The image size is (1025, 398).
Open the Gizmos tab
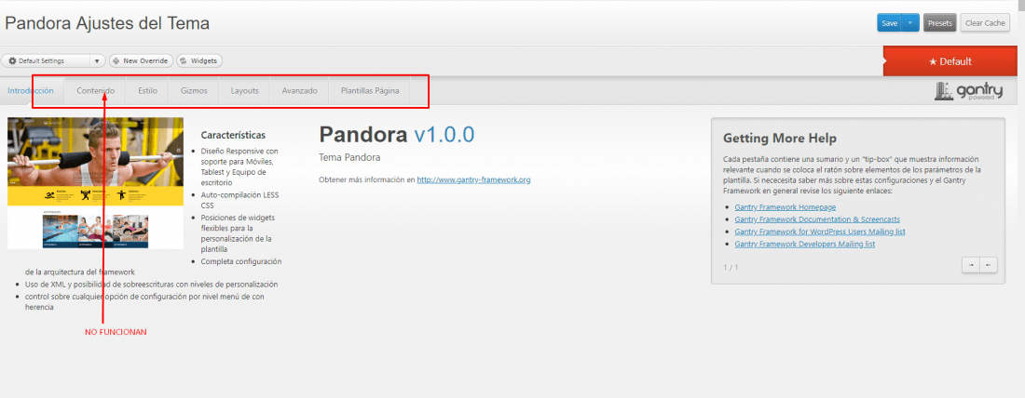(194, 91)
